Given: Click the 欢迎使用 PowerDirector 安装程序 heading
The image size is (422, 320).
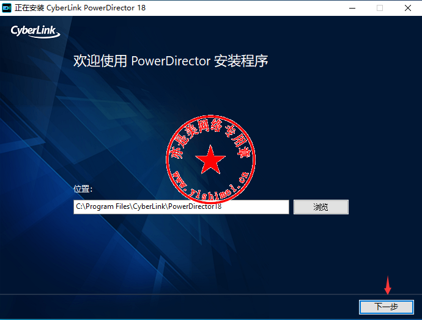Looking at the screenshot, I should point(171,61).
